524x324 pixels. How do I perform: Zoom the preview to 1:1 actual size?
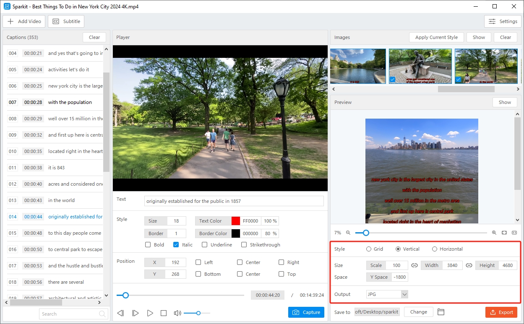click(x=514, y=233)
